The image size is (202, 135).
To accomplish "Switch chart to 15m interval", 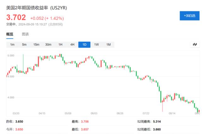I will click(36, 45).
